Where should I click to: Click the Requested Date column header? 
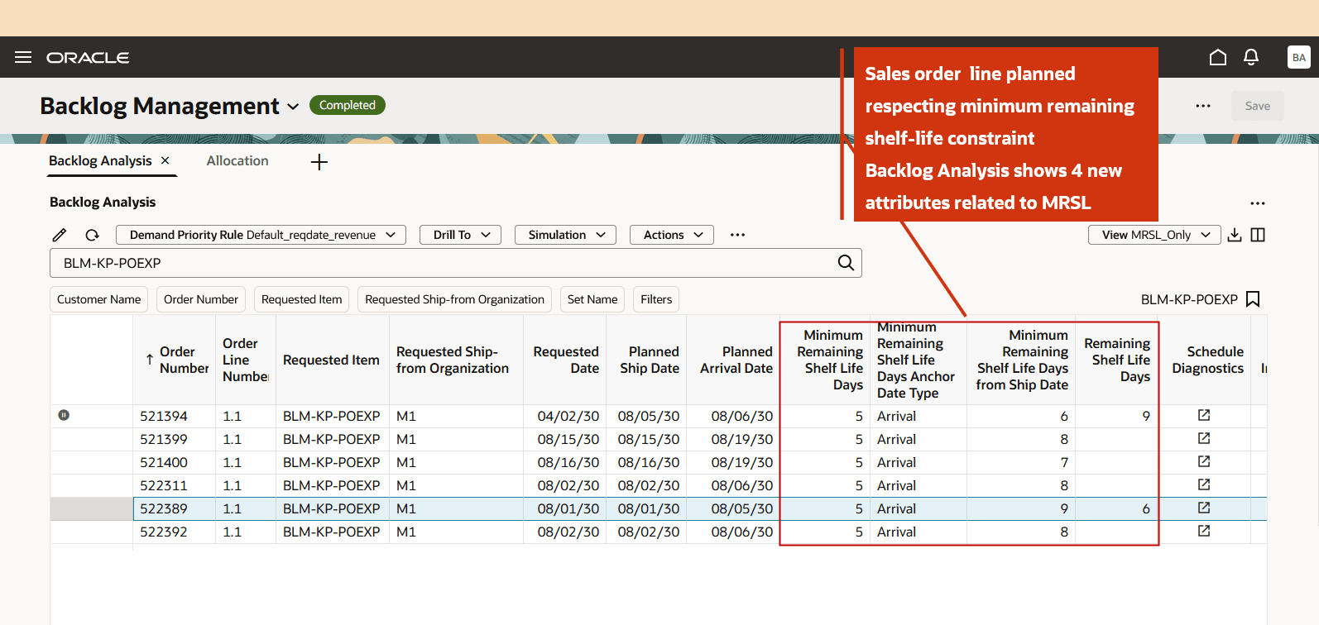pos(565,360)
